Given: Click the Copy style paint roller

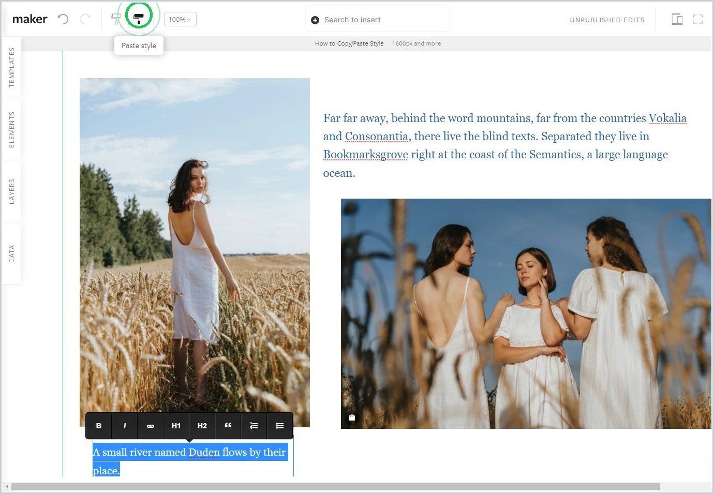Looking at the screenshot, I should click(116, 19).
